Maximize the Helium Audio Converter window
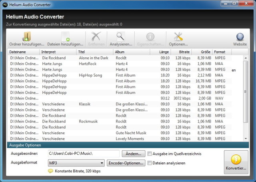 pyautogui.click(x=234, y=4)
